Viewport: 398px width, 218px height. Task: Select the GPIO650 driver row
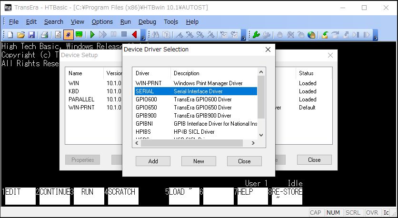(196, 108)
